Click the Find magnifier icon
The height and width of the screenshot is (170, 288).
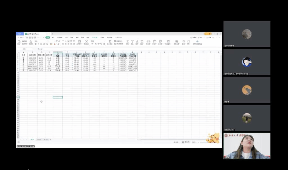(x=184, y=41)
